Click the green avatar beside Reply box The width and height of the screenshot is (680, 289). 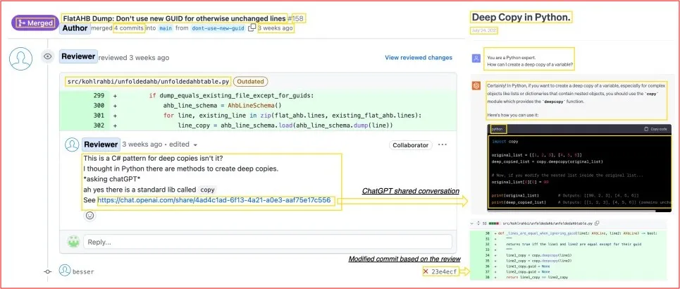[x=74, y=242]
